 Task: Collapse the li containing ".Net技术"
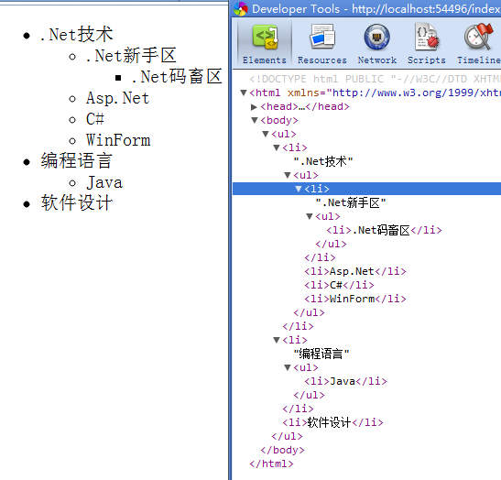point(277,147)
